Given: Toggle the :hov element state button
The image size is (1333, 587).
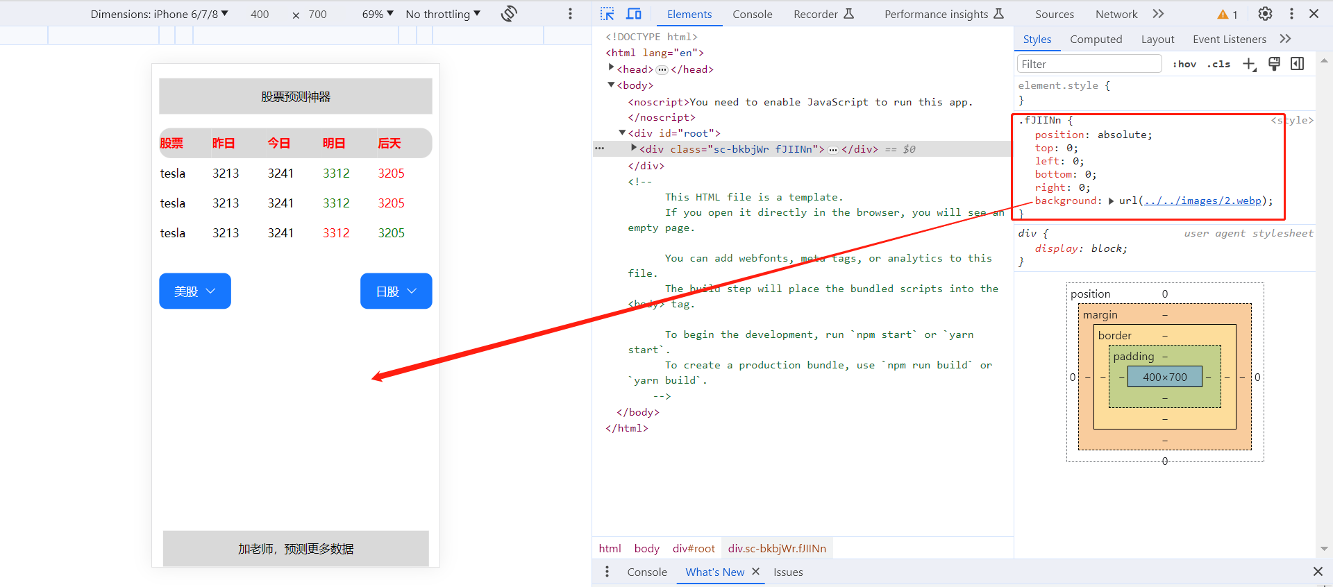Looking at the screenshot, I should coord(1184,64).
